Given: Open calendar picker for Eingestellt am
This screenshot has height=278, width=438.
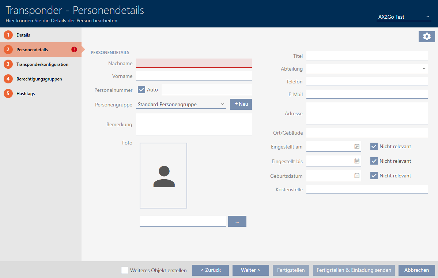Looking at the screenshot, I should [x=357, y=146].
